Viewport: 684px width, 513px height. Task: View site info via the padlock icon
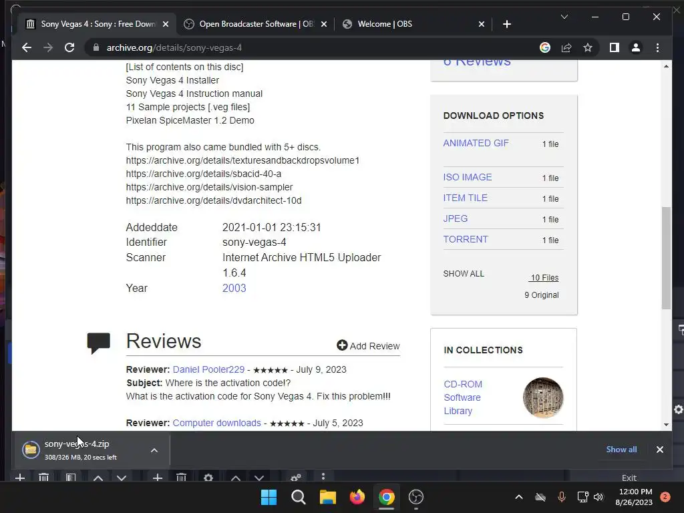pos(96,47)
